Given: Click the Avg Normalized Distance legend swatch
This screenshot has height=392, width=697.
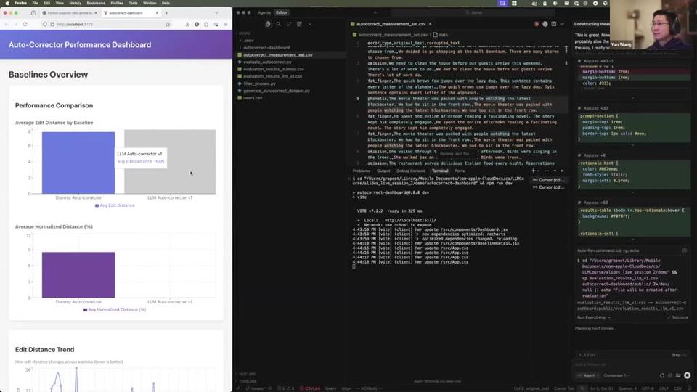Looking at the screenshot, I should coord(86,310).
